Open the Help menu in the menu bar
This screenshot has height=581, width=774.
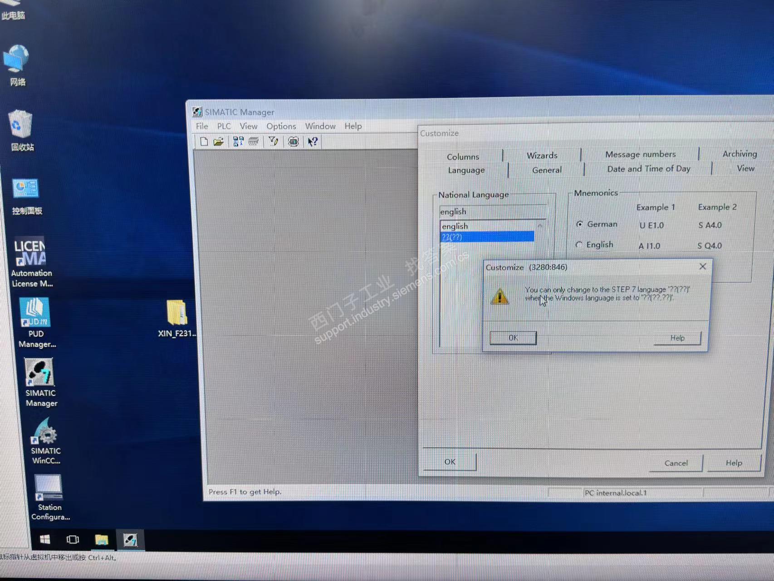[x=353, y=126]
